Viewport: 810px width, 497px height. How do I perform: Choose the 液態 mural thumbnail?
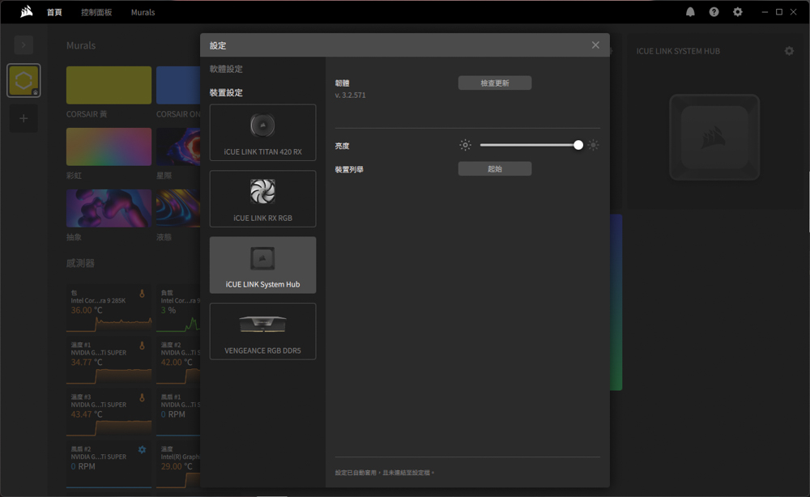pos(178,209)
